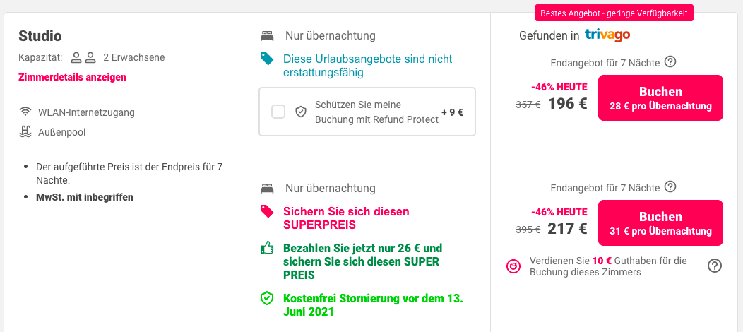Image resolution: width=743 pixels, height=332 pixels.
Task: Click the green thumbs-up icon
Action: pos(267,248)
